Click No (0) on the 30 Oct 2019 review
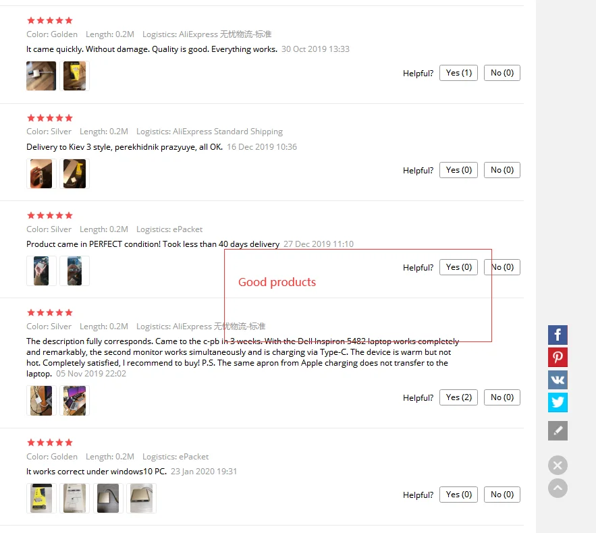 click(x=502, y=73)
